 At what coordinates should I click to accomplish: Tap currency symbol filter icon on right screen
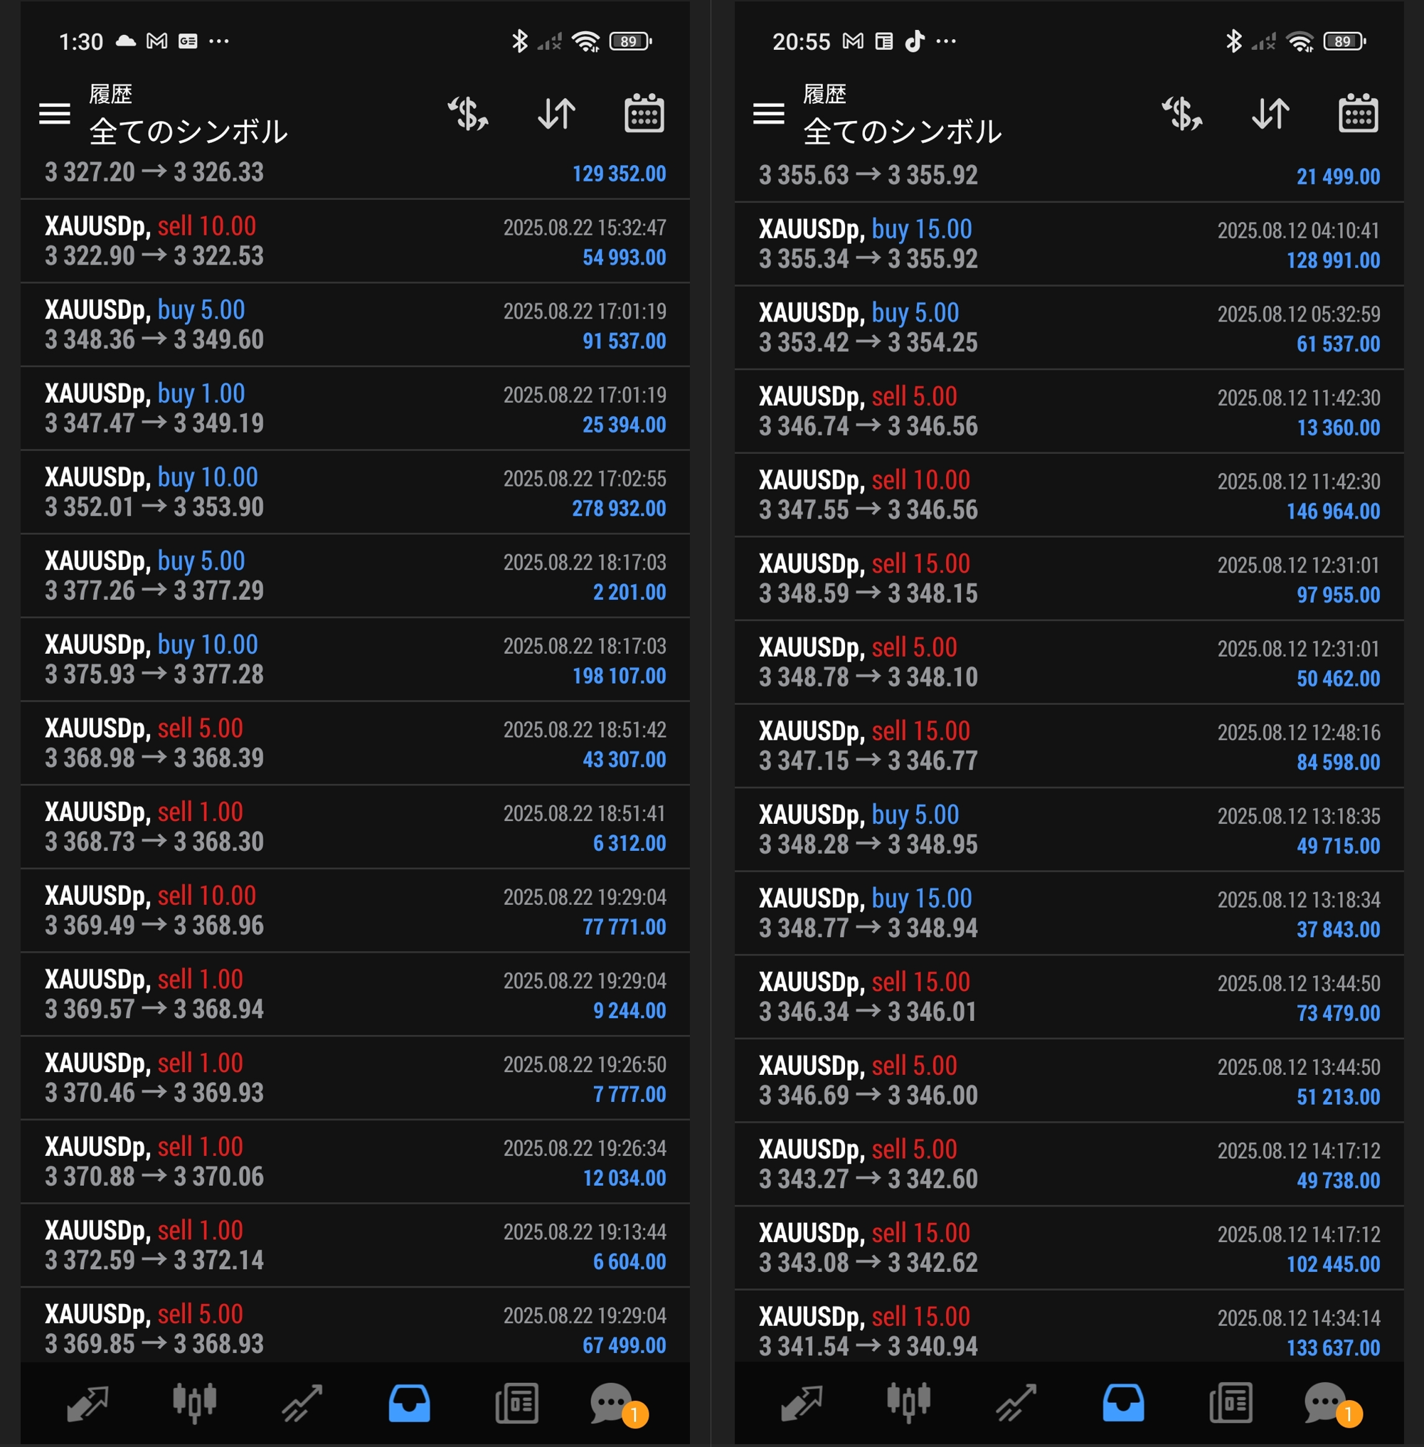[x=1181, y=115]
